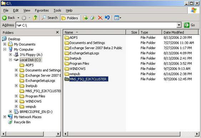Viewport: 201px width, 138px height.
Task: Select Recycle Bin in the tree
Action: (x=22, y=122)
